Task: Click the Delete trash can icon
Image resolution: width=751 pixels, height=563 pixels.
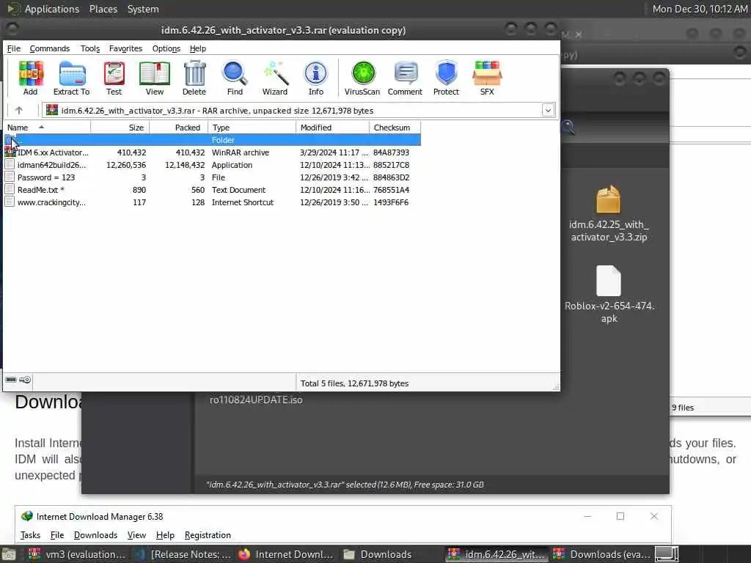Action: coord(194,78)
